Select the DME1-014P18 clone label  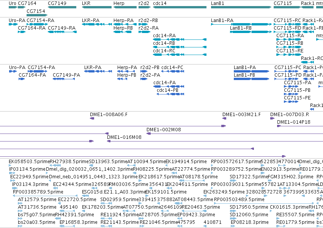294,122
